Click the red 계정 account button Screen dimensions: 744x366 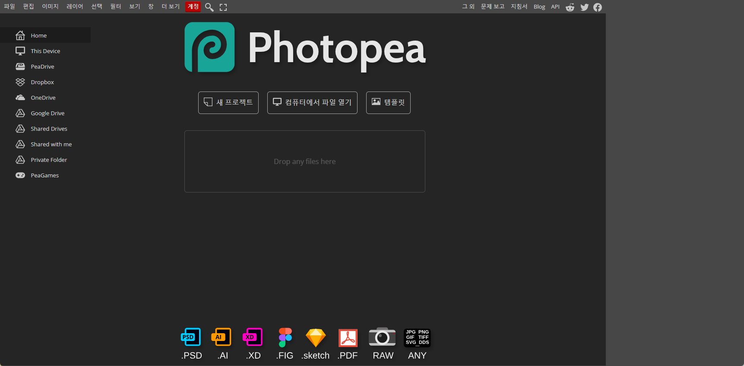tap(193, 6)
